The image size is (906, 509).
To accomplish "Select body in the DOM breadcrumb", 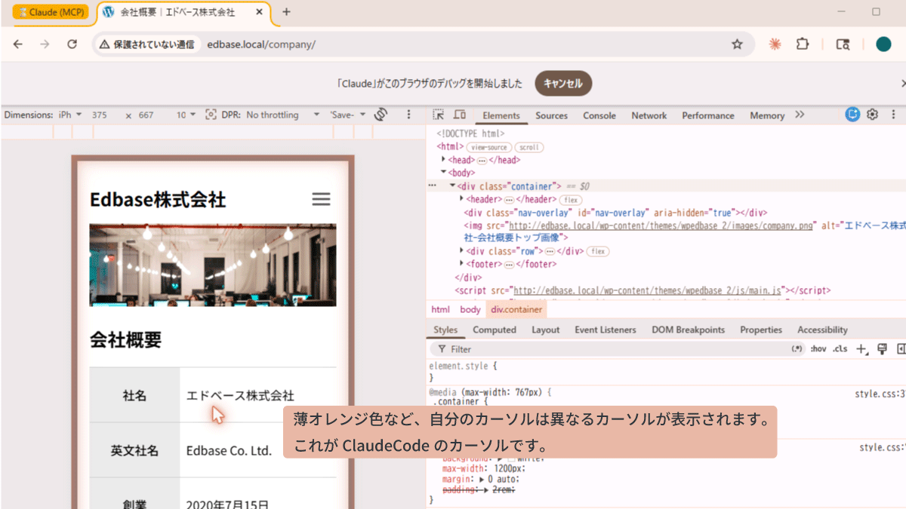I will [470, 310].
